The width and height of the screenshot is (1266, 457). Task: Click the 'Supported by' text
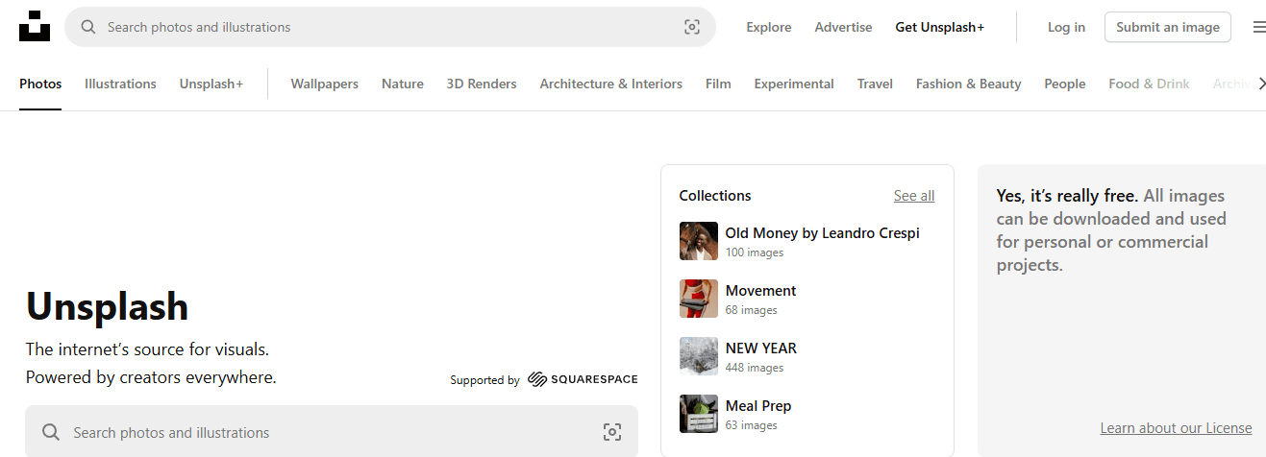pyautogui.click(x=485, y=380)
